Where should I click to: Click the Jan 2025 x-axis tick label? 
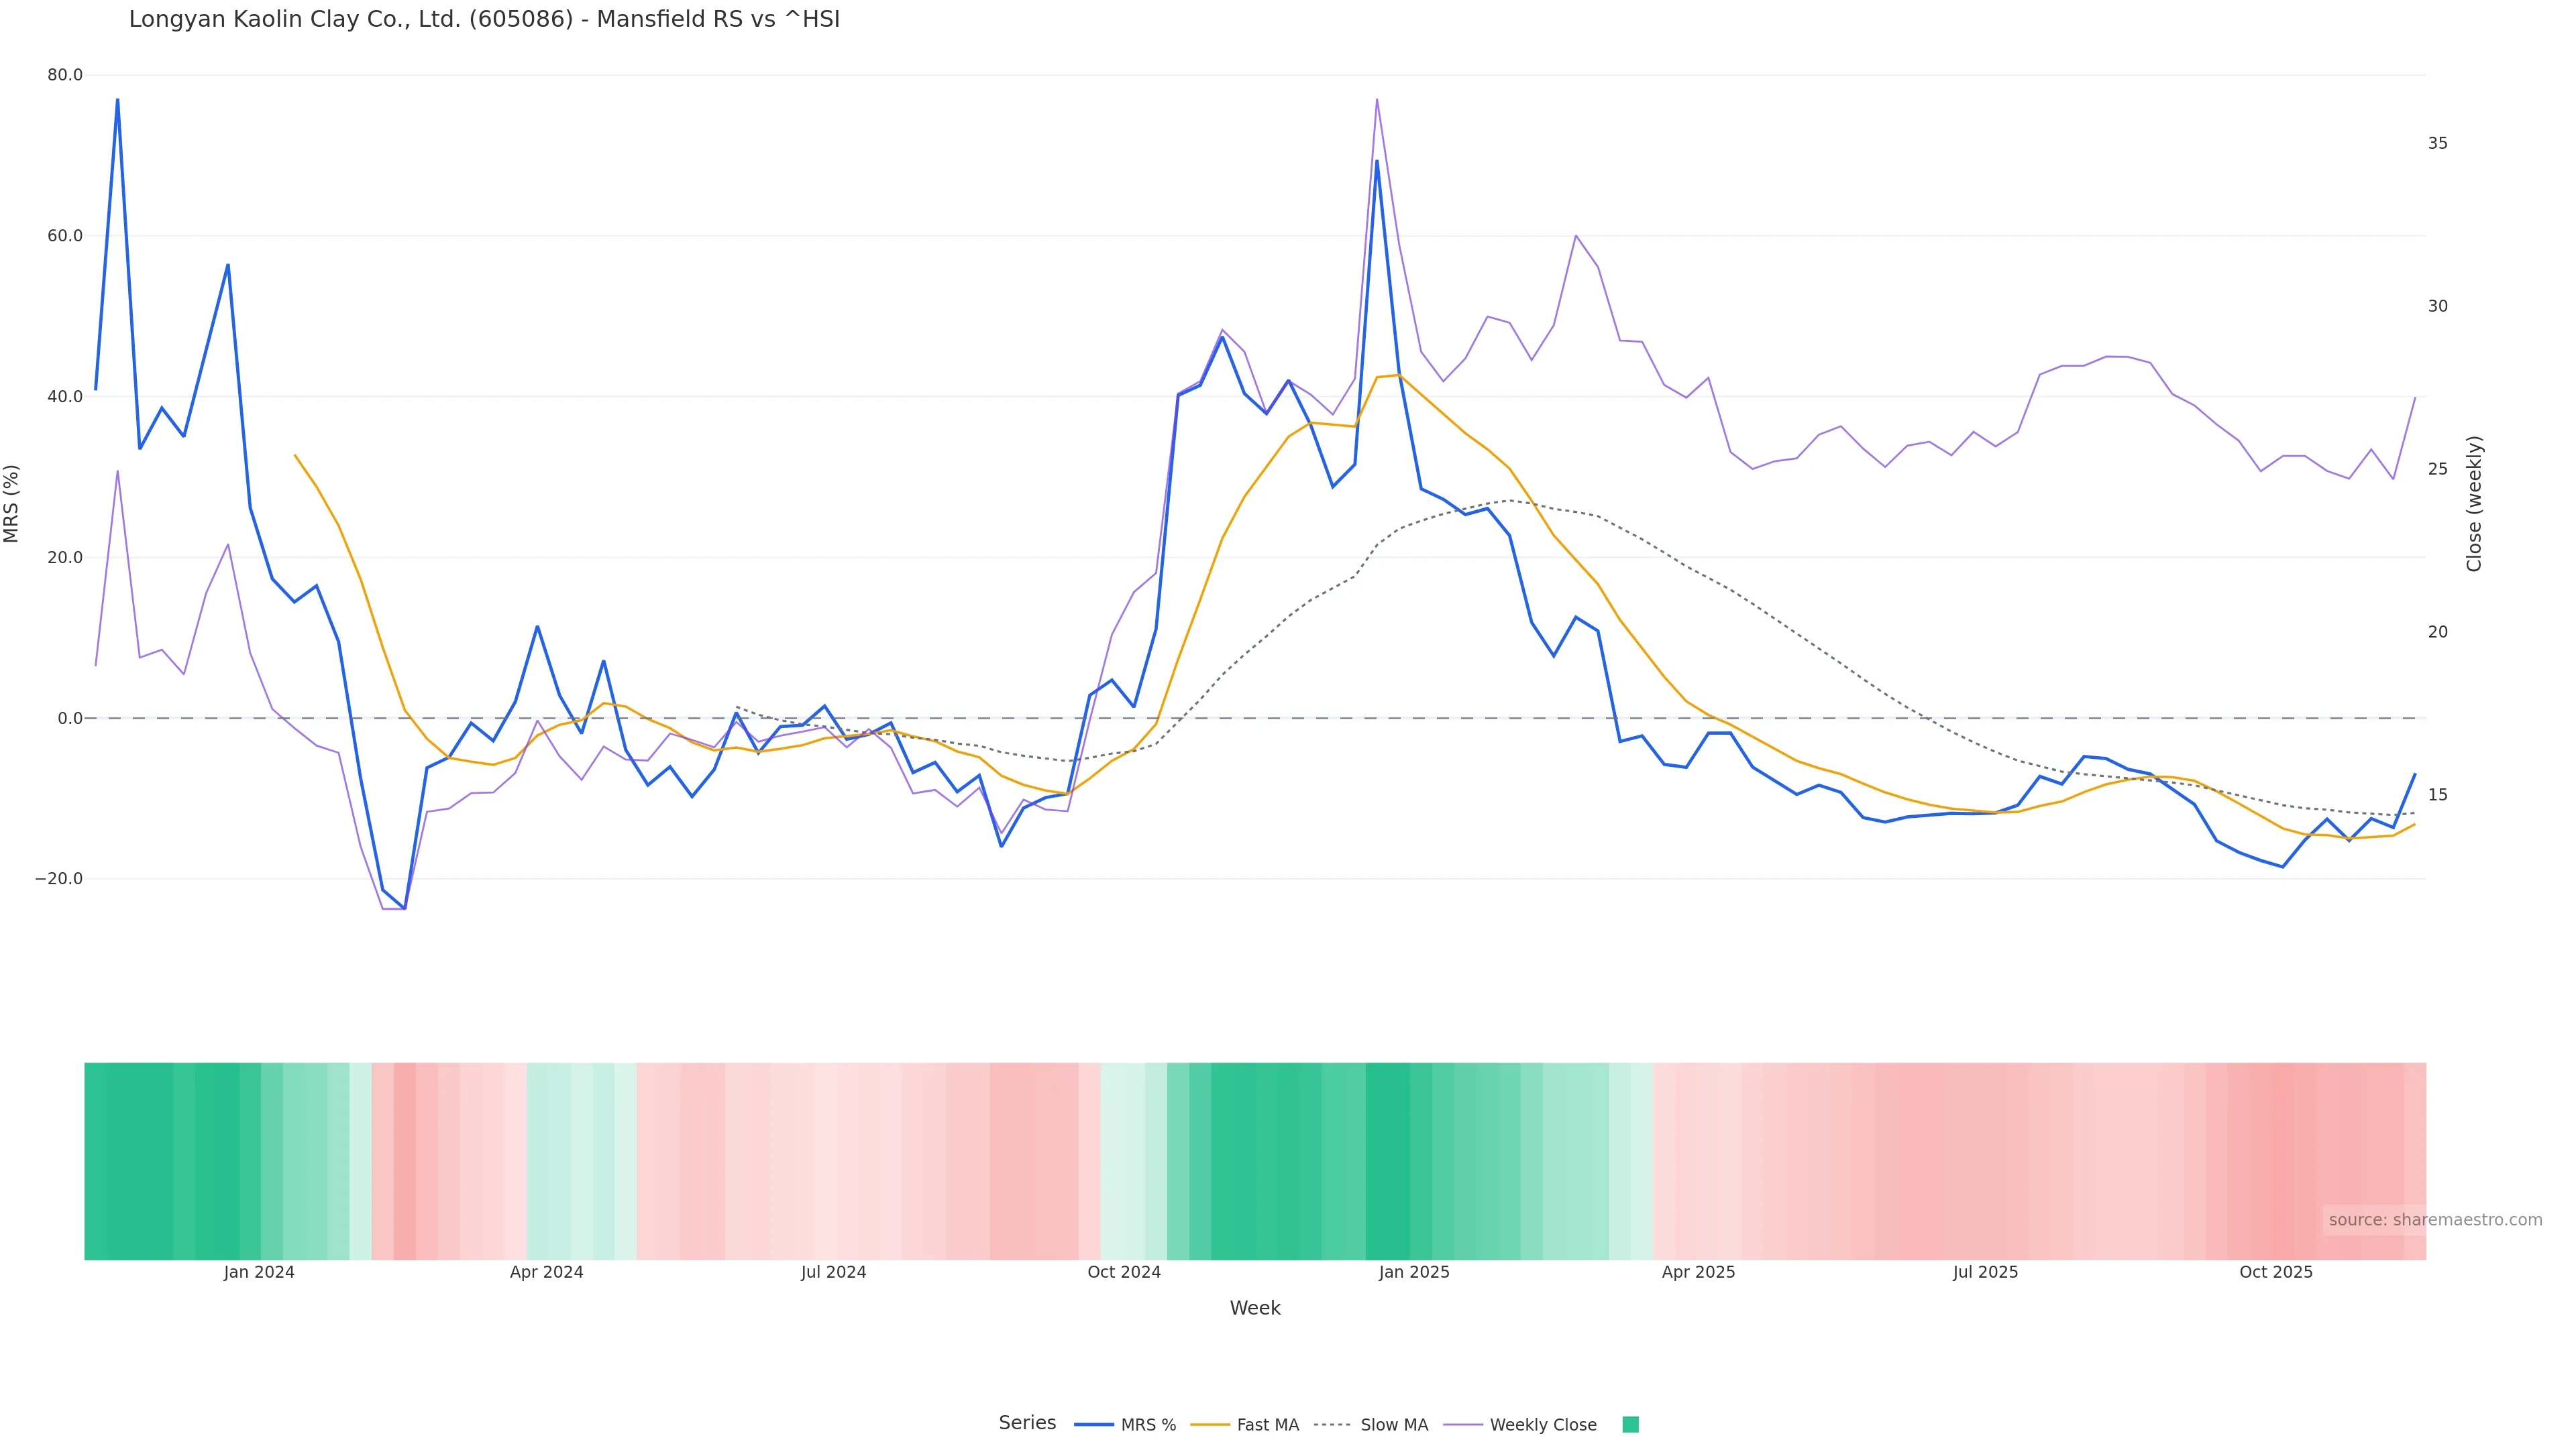(x=1413, y=1272)
